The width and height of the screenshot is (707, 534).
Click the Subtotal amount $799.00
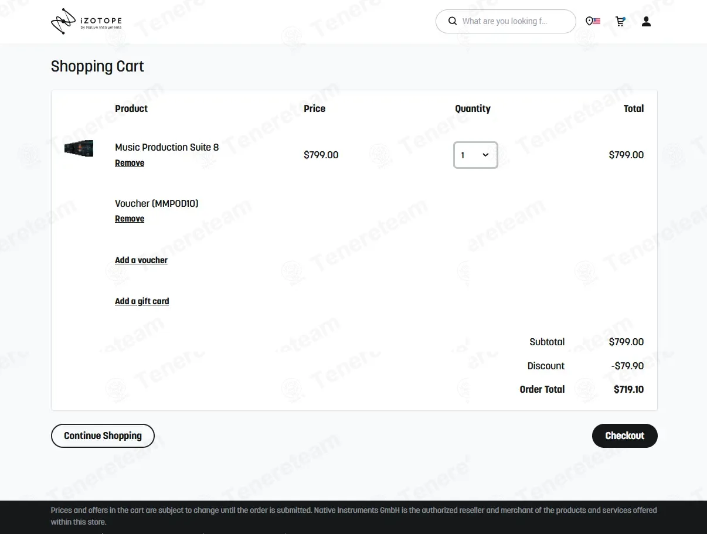tap(626, 342)
